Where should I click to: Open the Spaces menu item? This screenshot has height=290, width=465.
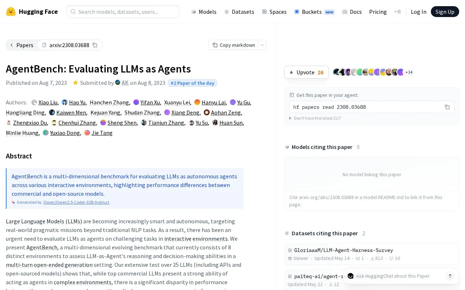pyautogui.click(x=274, y=12)
